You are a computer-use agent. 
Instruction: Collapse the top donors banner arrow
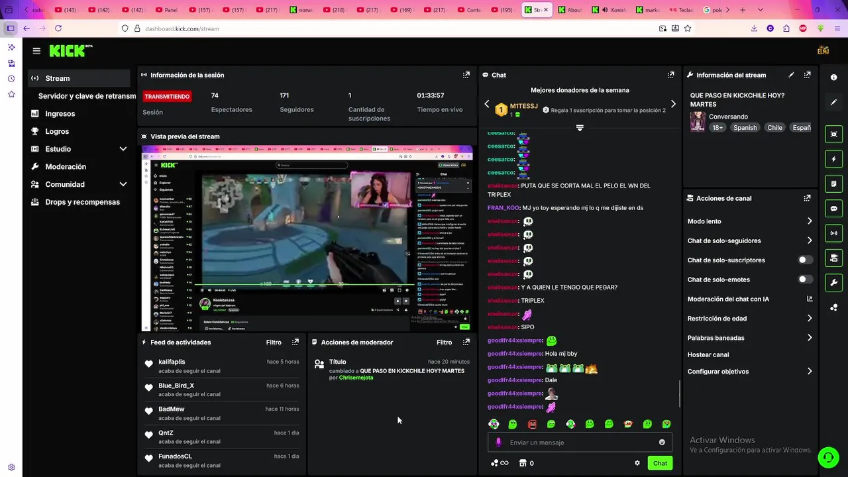[580, 128]
